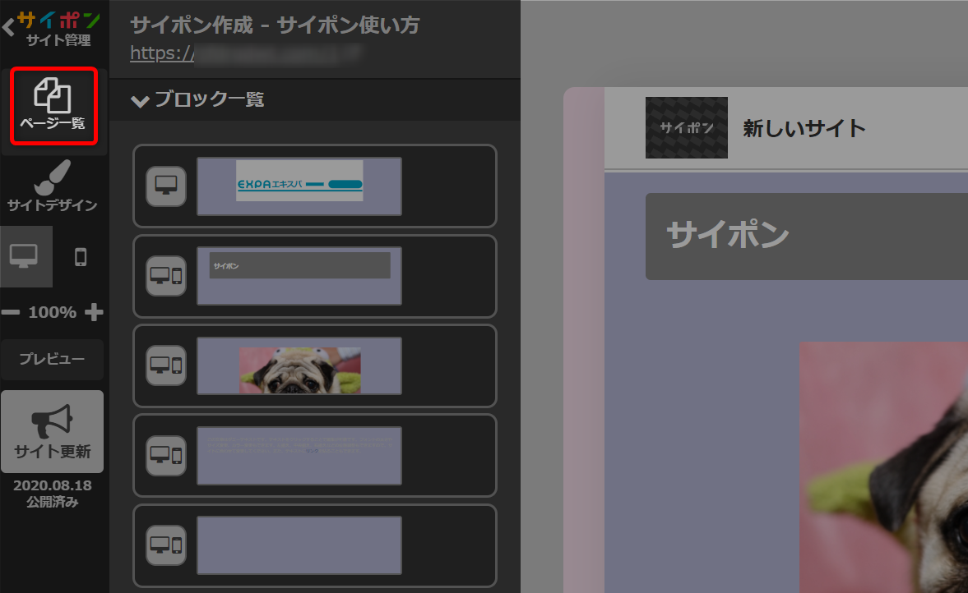Screen dimensions: 968x593
Task: Open the プレビュー preview
Action: [53, 360]
